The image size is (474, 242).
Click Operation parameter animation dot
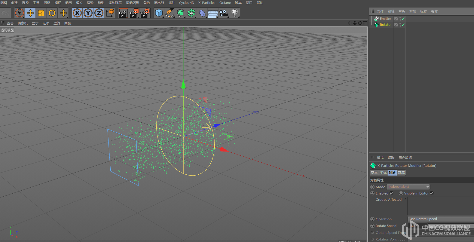372,219
